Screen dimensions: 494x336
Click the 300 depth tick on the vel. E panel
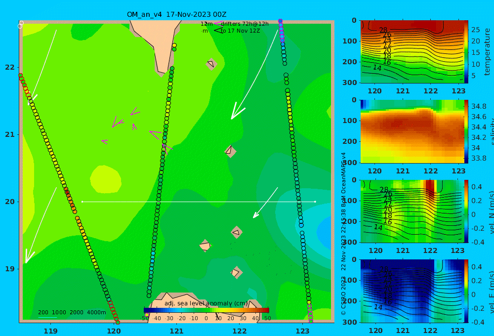pyautogui.click(x=350, y=322)
